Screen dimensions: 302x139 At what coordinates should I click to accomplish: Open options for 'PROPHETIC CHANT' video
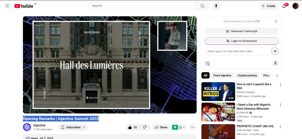280,127
